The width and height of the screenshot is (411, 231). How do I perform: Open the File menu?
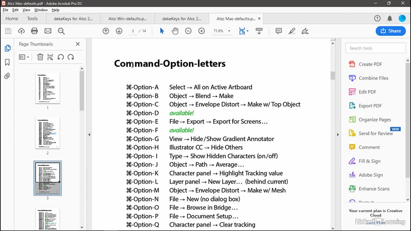5,10
